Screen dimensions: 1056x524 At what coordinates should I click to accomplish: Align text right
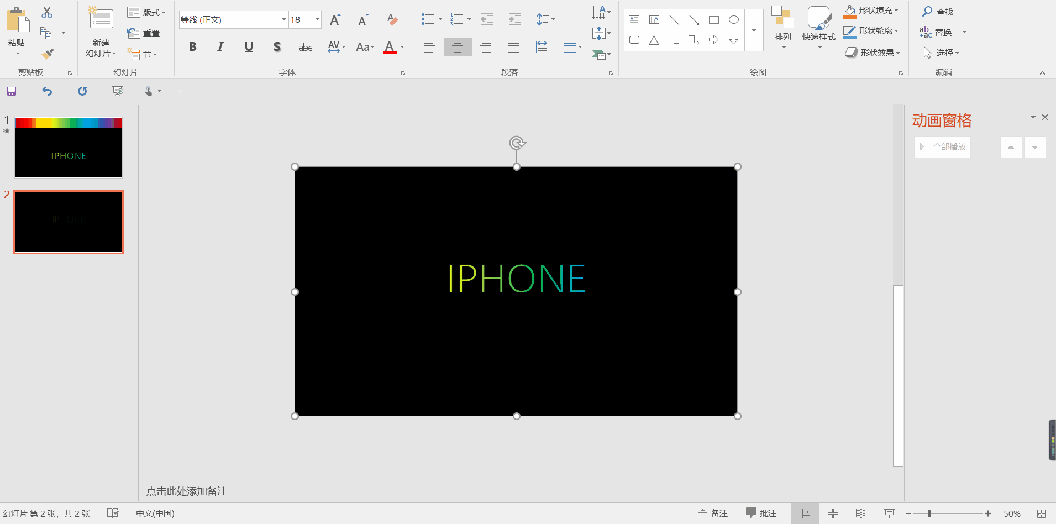[x=486, y=47]
